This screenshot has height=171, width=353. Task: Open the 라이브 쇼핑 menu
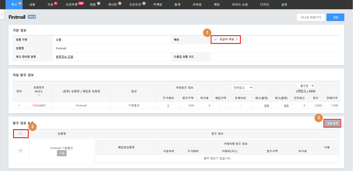coord(240,5)
